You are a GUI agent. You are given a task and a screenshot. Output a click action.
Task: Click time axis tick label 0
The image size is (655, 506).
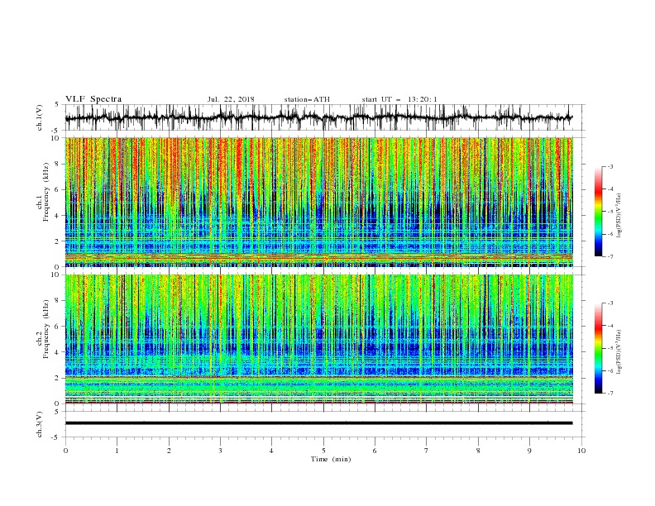65,451
